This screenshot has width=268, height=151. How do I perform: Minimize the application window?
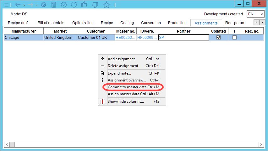(x=239, y=3)
